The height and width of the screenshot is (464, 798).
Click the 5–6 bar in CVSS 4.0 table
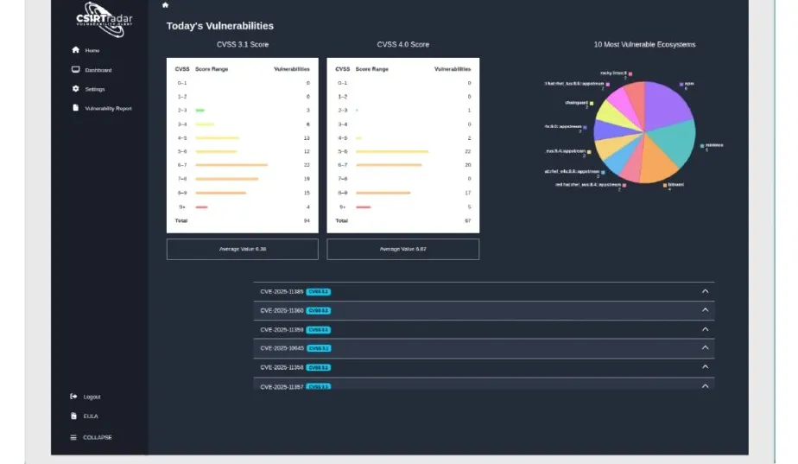[x=392, y=151]
